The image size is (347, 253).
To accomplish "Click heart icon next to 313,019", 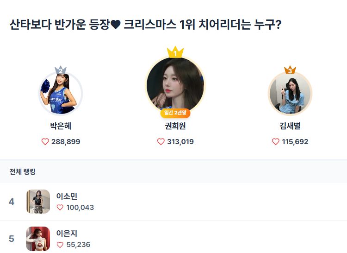I will click(x=161, y=142).
